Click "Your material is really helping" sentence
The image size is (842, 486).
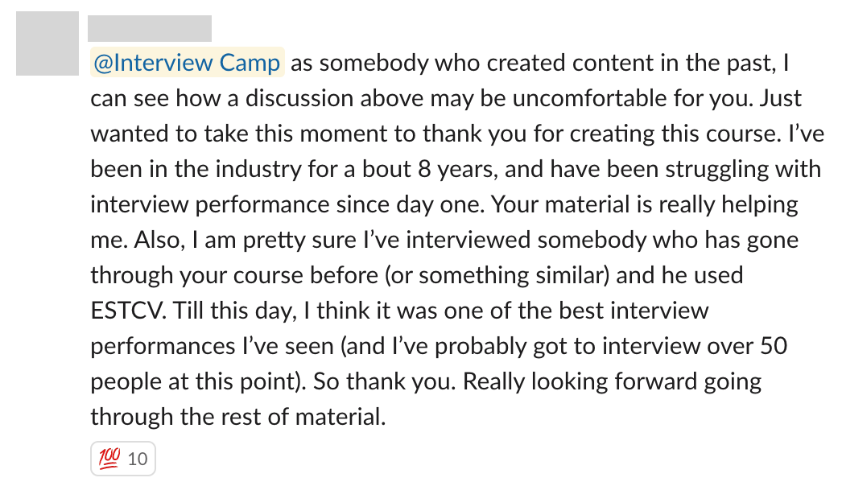(x=645, y=205)
